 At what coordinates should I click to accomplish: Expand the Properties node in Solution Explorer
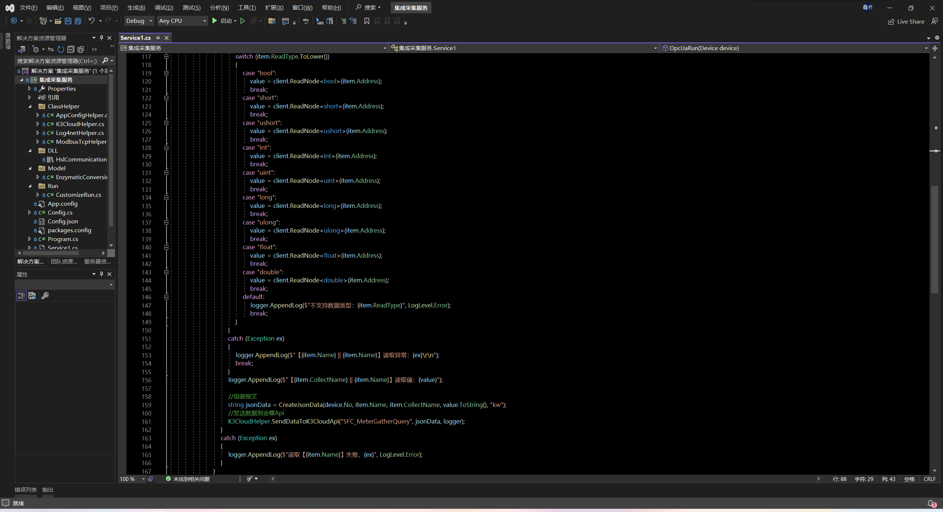tap(29, 88)
